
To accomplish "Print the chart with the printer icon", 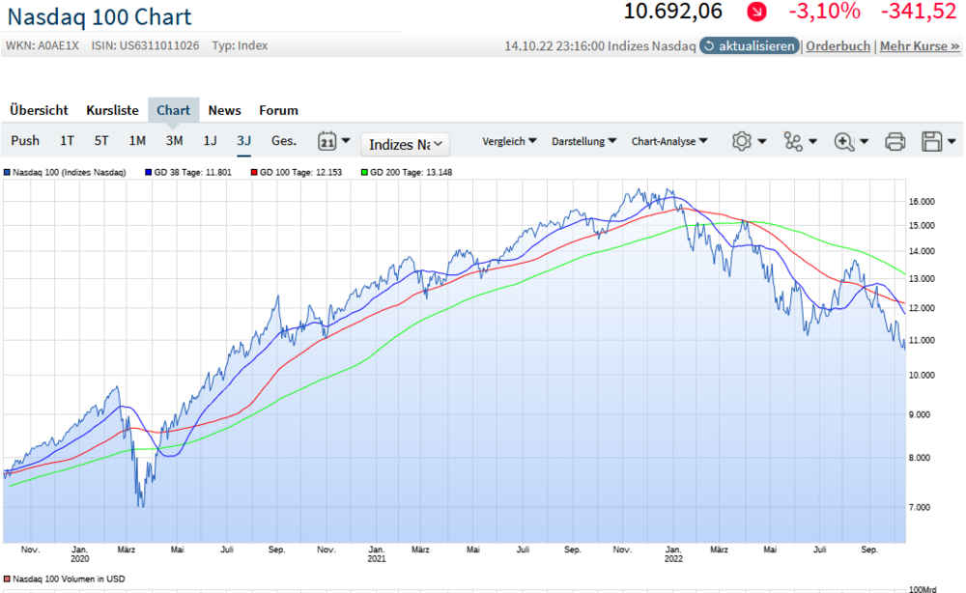I will [895, 142].
